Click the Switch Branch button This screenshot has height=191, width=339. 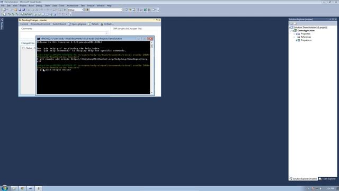pos(59,24)
